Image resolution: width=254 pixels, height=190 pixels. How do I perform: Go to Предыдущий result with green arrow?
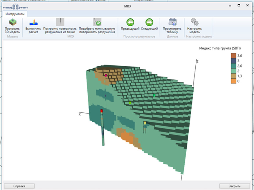[130, 22]
